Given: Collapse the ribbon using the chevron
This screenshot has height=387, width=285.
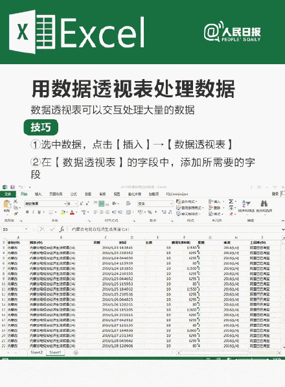Looking at the screenshot, I should (282, 220).
